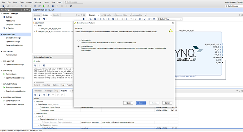
Task: Click search icon in Design panel
Action: [35, 19]
